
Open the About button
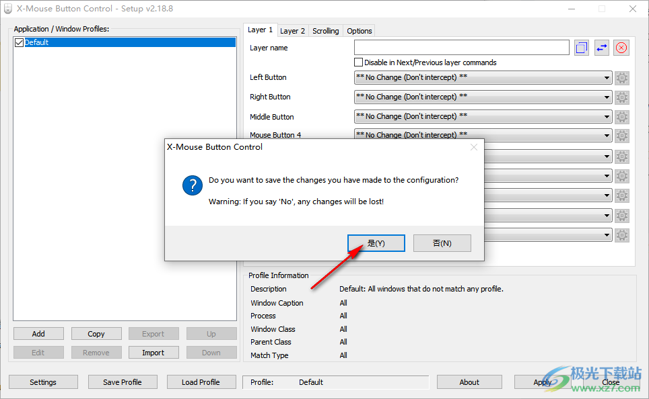(469, 382)
